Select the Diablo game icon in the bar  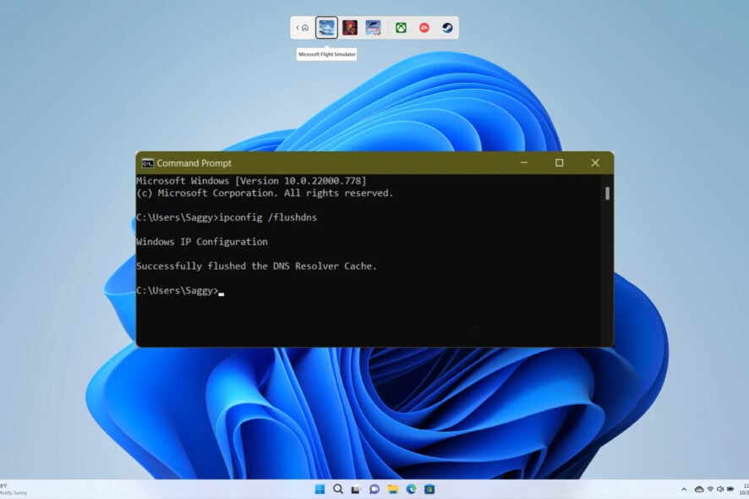coord(348,26)
